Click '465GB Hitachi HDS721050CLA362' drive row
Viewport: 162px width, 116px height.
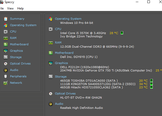pyautogui.click(x=92, y=87)
